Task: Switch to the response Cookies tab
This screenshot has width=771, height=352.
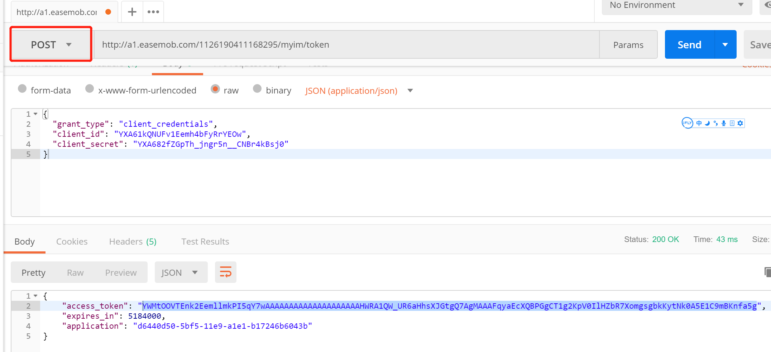Action: pyautogui.click(x=72, y=242)
